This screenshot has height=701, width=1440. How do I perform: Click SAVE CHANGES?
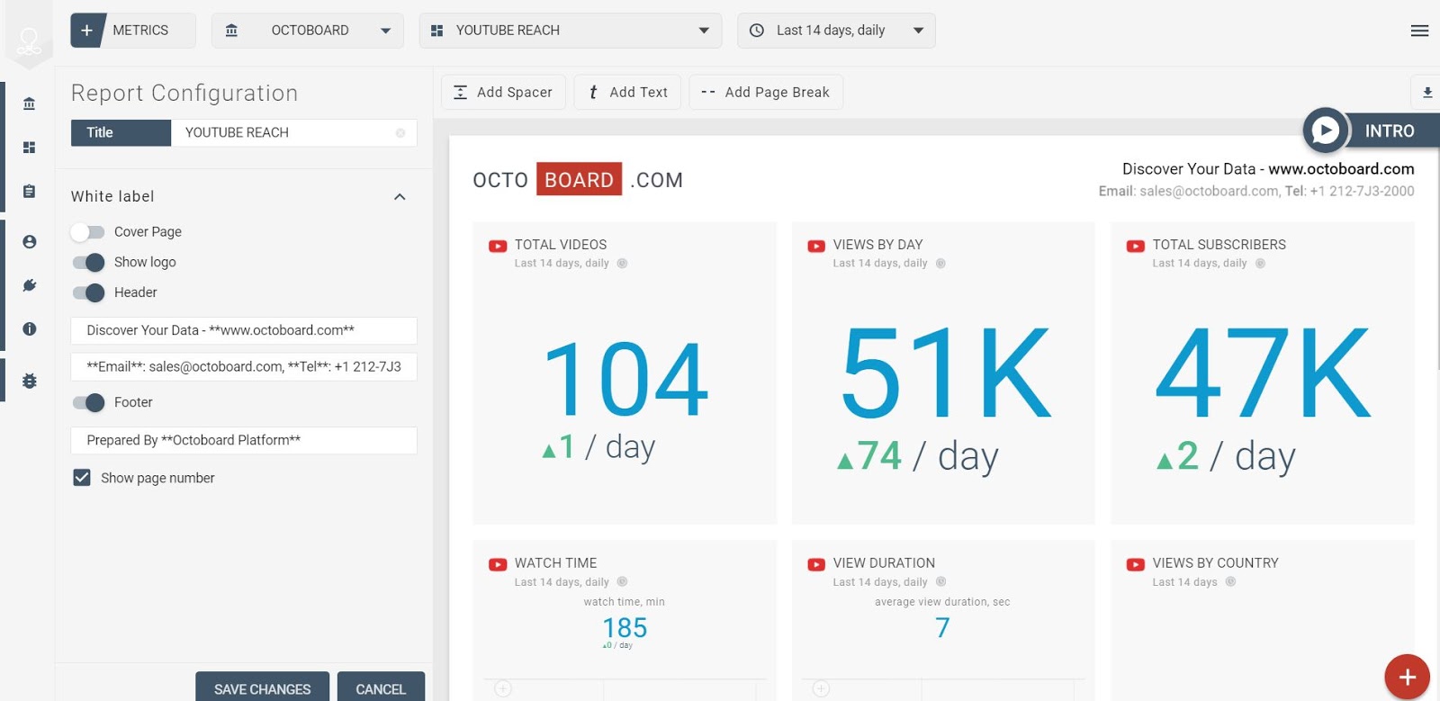point(262,687)
